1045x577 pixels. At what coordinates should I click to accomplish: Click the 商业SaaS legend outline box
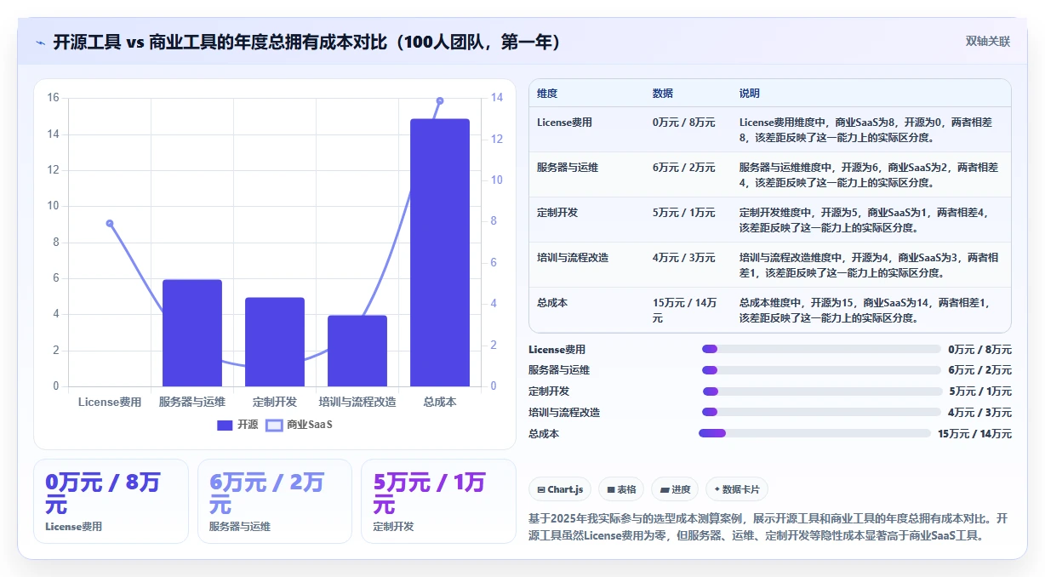pos(274,425)
